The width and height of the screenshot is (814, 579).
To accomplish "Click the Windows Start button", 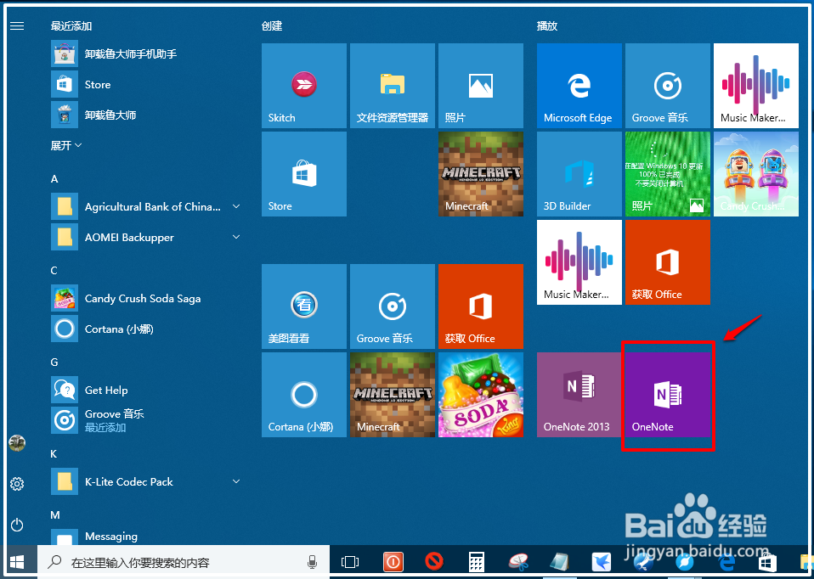I will [x=17, y=562].
